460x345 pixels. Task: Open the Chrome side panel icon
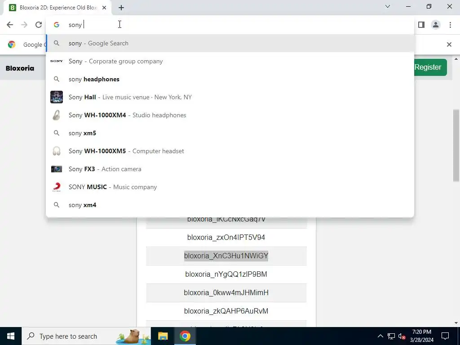[x=421, y=25]
